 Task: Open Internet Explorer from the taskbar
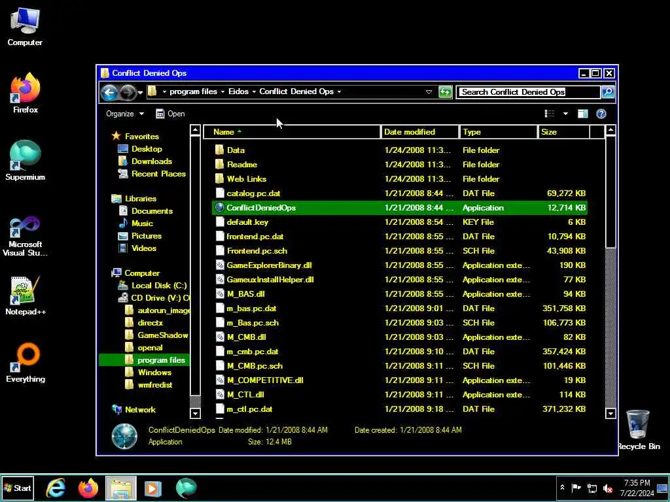coord(56,488)
